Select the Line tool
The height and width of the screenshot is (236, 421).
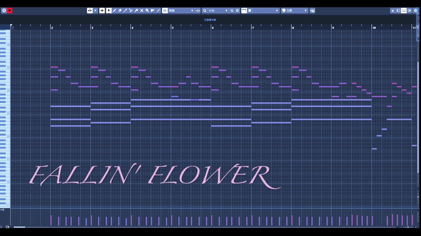pos(158,10)
